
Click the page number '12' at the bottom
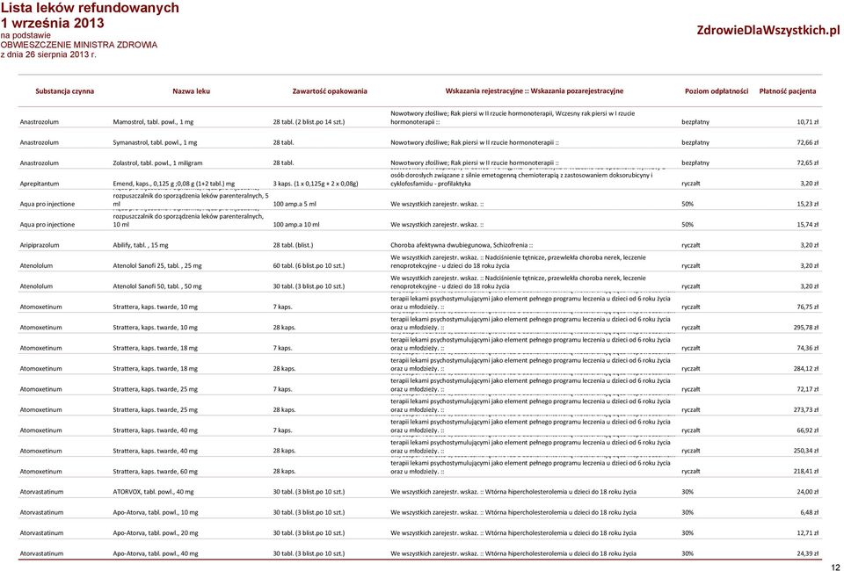tap(835, 567)
